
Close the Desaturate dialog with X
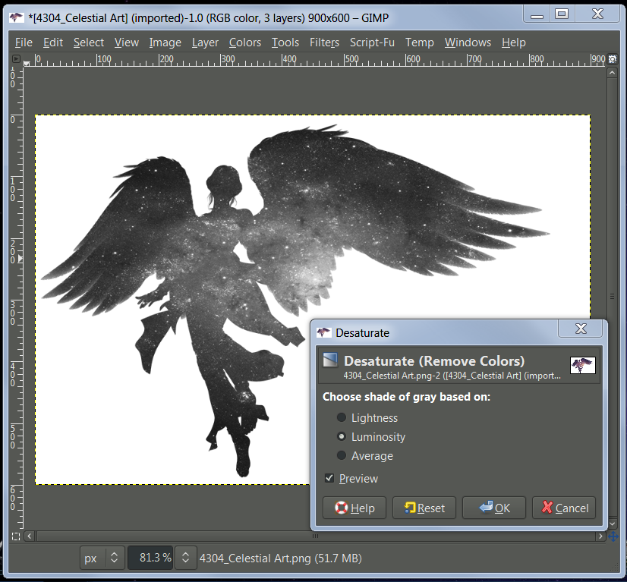[x=581, y=329]
